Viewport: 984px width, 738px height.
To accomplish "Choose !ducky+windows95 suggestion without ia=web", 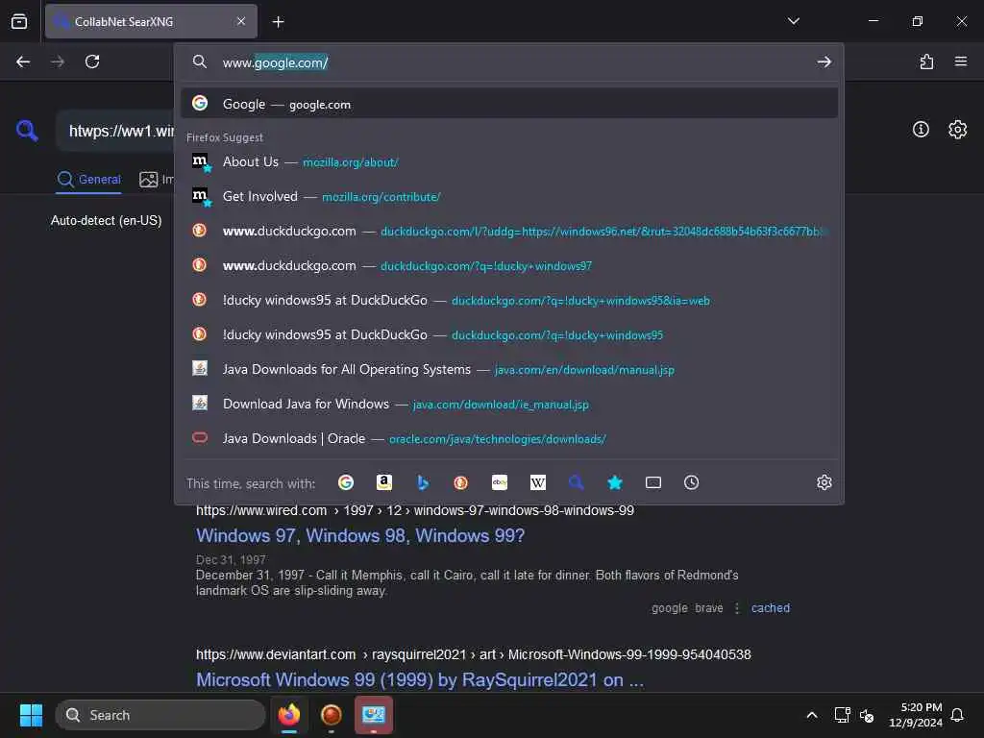I will (509, 334).
